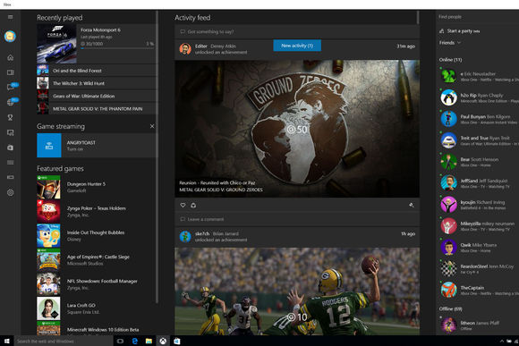Click the Search the web and Windows box

(64, 341)
